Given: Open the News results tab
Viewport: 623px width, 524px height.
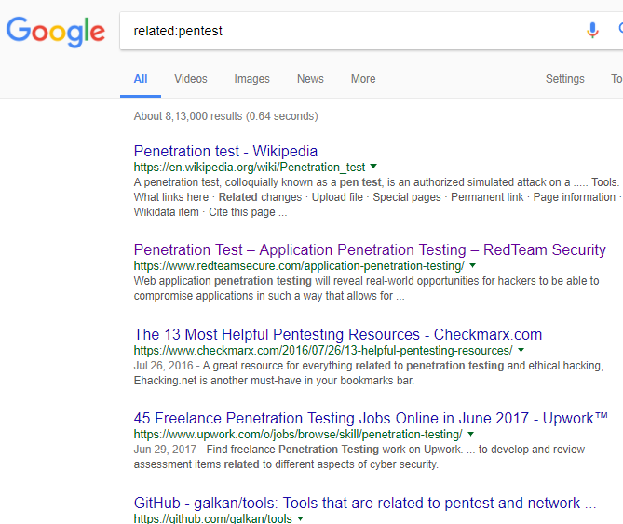Looking at the screenshot, I should (x=310, y=79).
